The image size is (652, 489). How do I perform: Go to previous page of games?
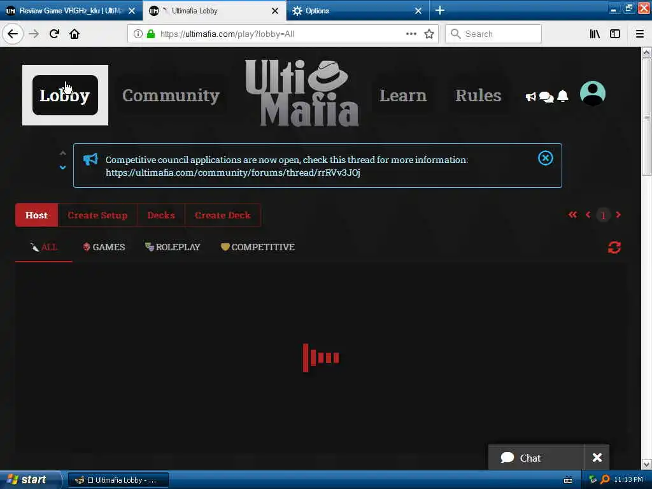point(588,215)
